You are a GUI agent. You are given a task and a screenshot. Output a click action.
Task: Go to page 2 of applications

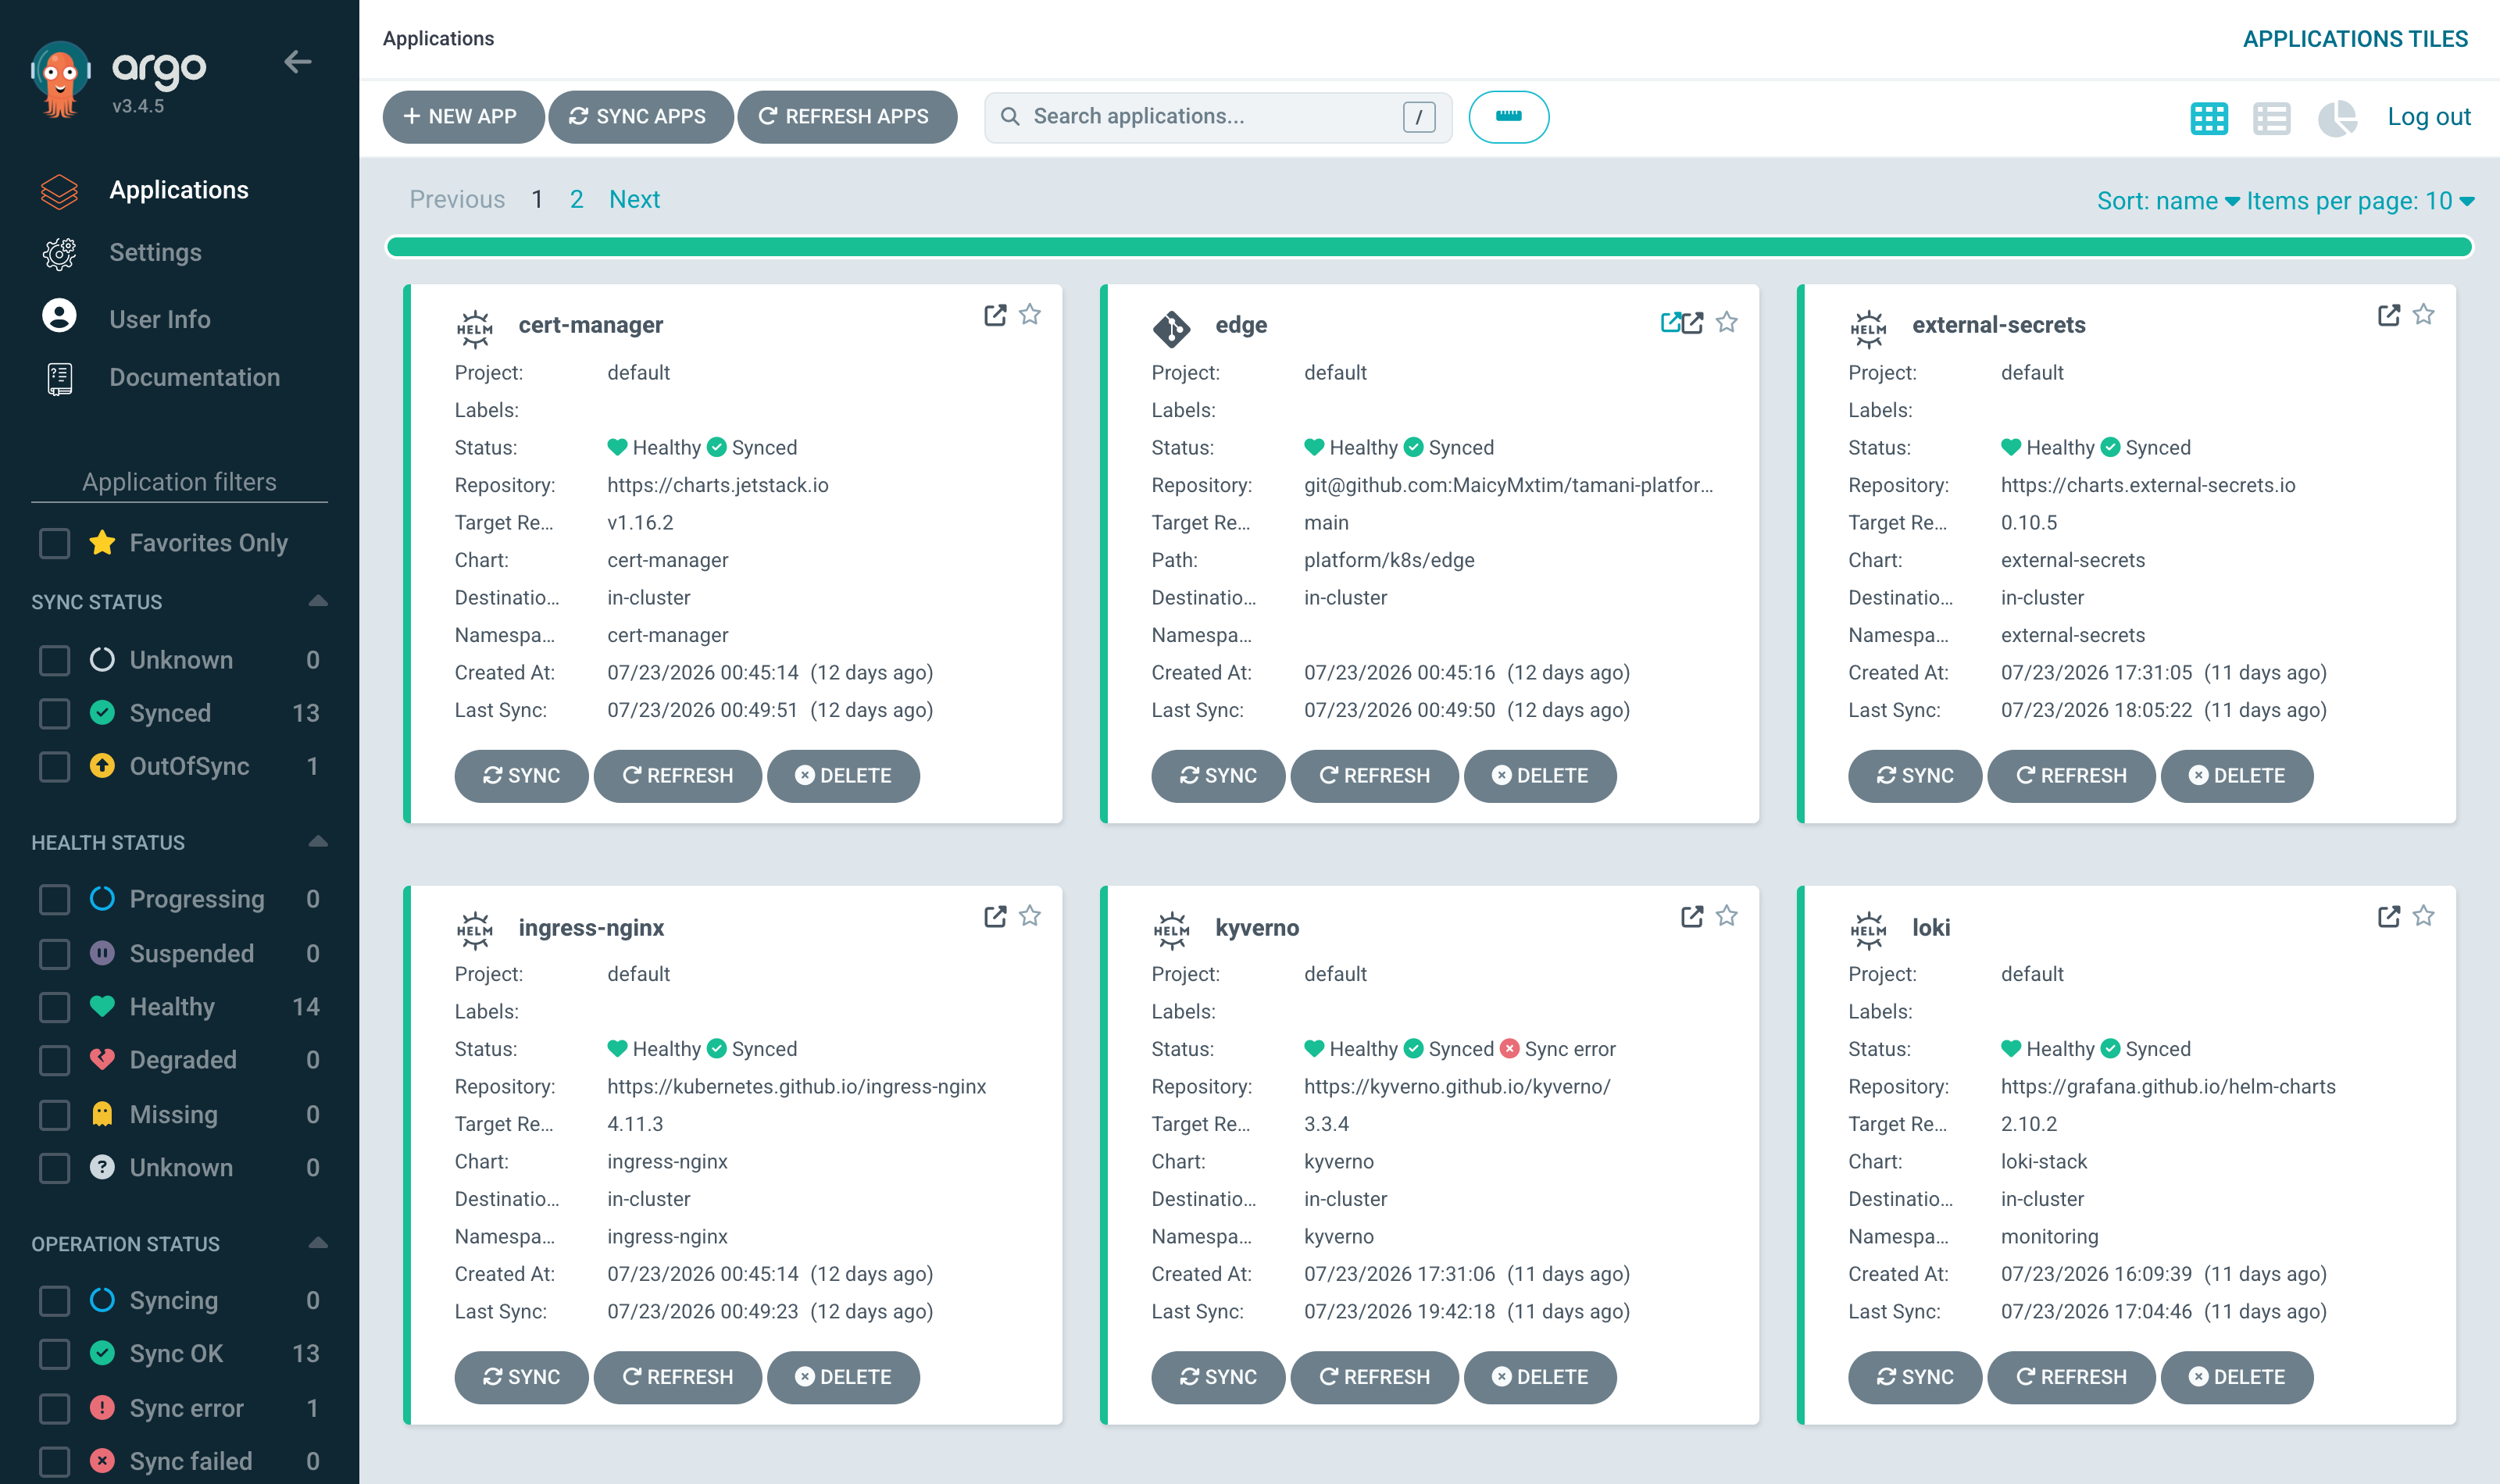(576, 199)
